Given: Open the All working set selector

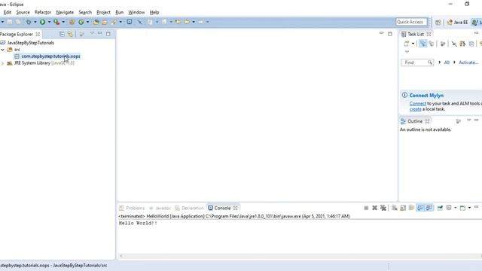Looking at the screenshot, I should pyautogui.click(x=447, y=62).
